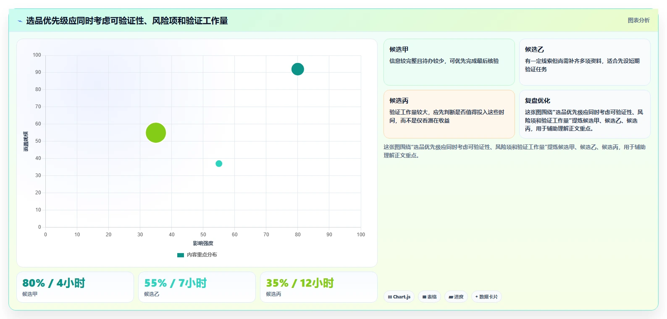
Task: Click the y-axis tick label 90
Action: 38,72
